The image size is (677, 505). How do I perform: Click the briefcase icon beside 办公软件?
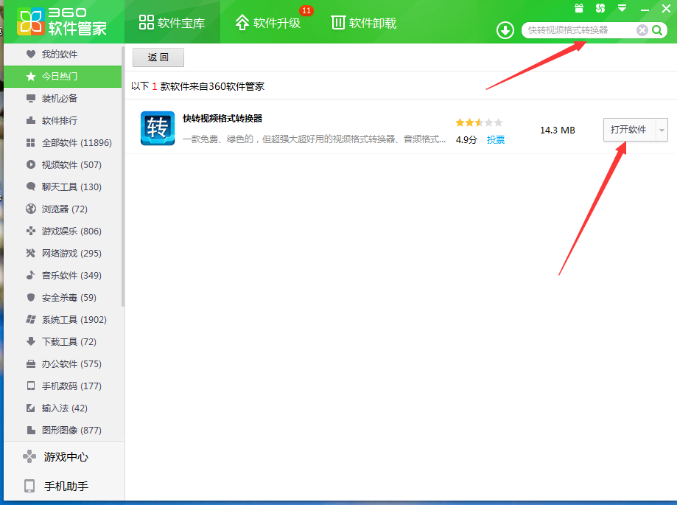click(x=31, y=363)
